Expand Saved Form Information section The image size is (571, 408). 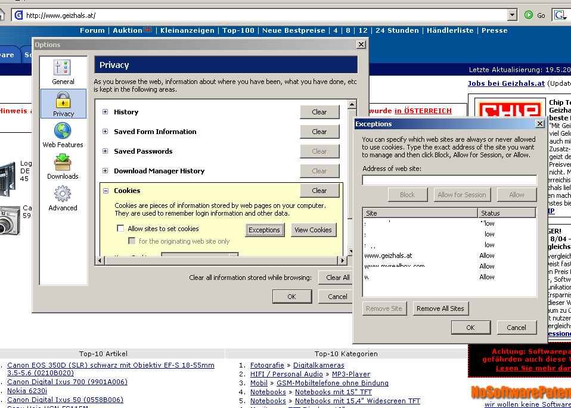[105, 132]
